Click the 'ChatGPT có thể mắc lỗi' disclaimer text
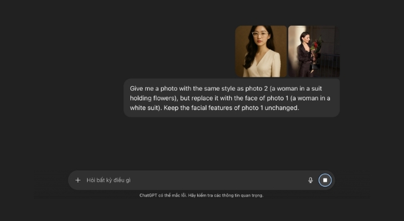 pos(163,195)
